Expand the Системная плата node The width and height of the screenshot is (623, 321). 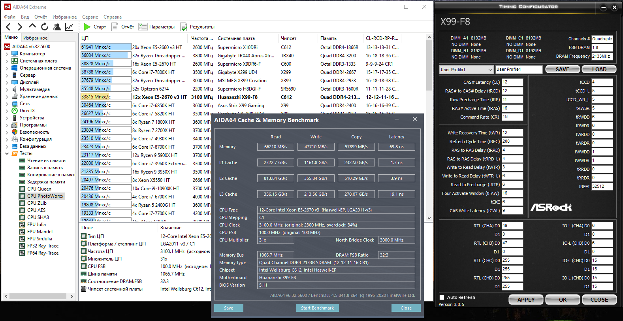pos(7,61)
